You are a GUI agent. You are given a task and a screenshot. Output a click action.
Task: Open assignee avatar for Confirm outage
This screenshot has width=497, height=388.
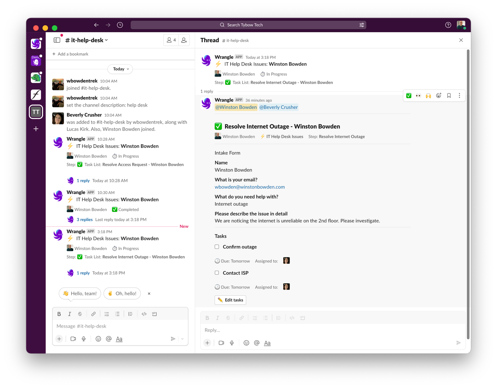coord(286,260)
